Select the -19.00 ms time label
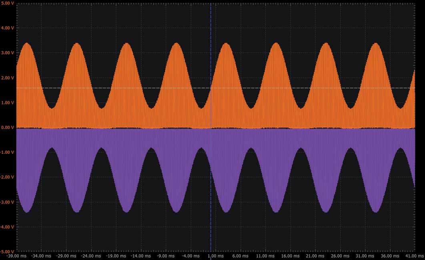Viewport: 425px width, 260px height. (116, 256)
